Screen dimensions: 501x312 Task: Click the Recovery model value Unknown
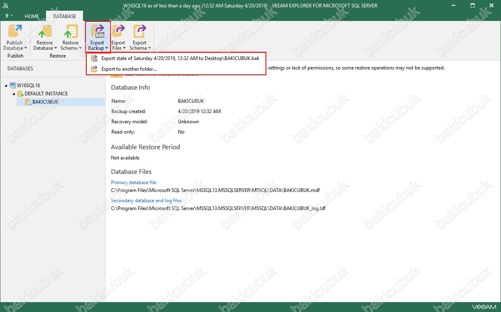(188, 122)
